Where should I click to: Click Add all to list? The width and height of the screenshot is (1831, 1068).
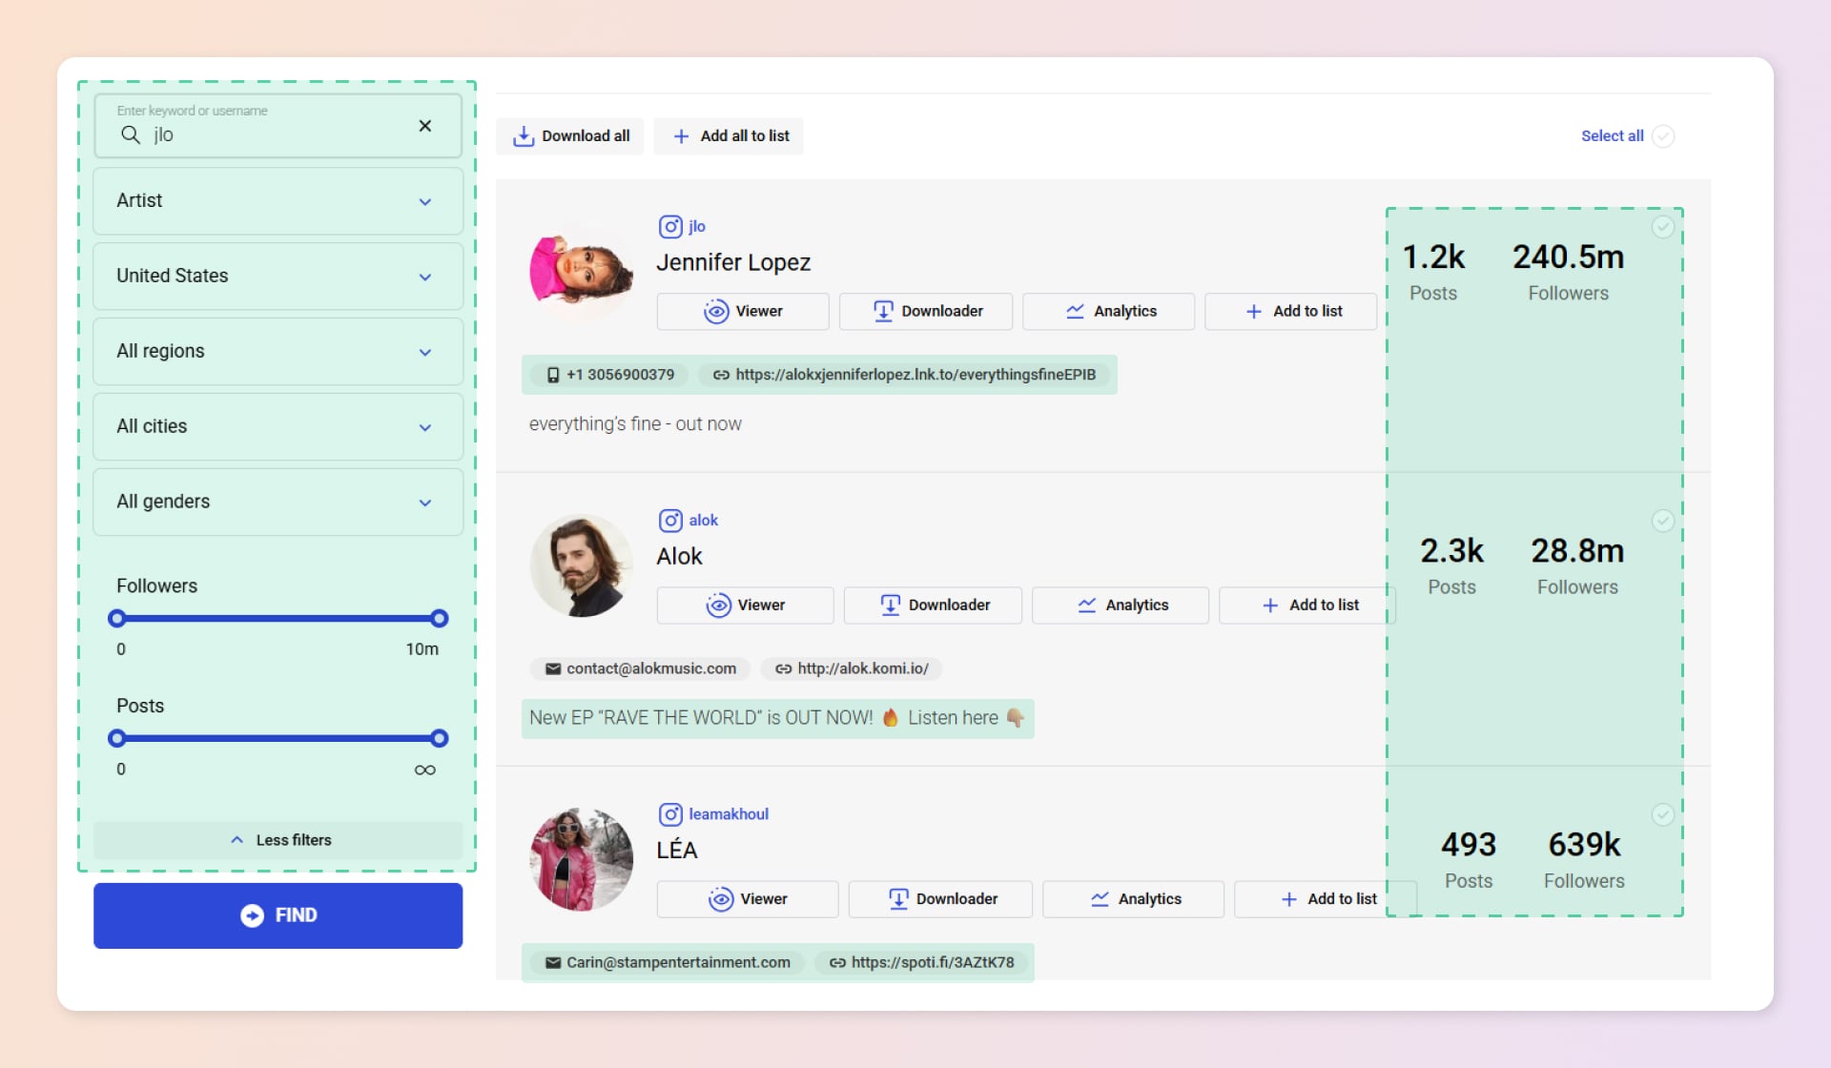click(730, 136)
